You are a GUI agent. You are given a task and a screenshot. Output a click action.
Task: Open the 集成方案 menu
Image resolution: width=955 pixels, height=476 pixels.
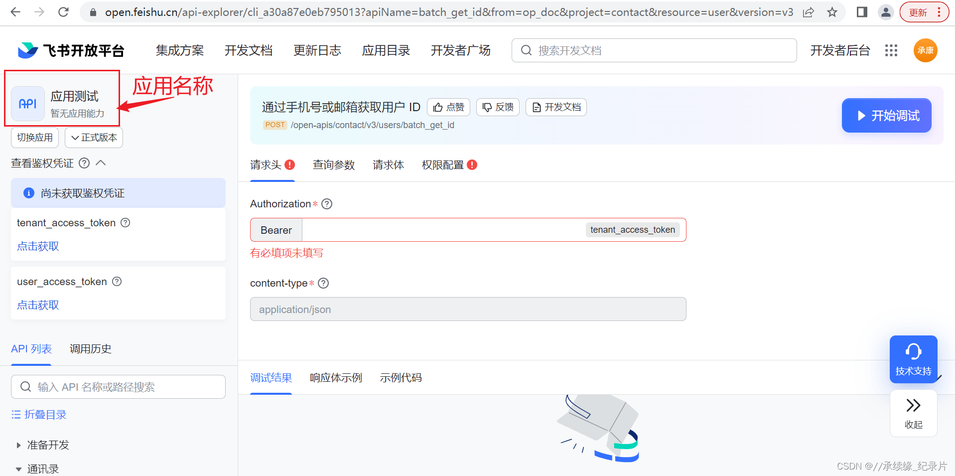(180, 50)
